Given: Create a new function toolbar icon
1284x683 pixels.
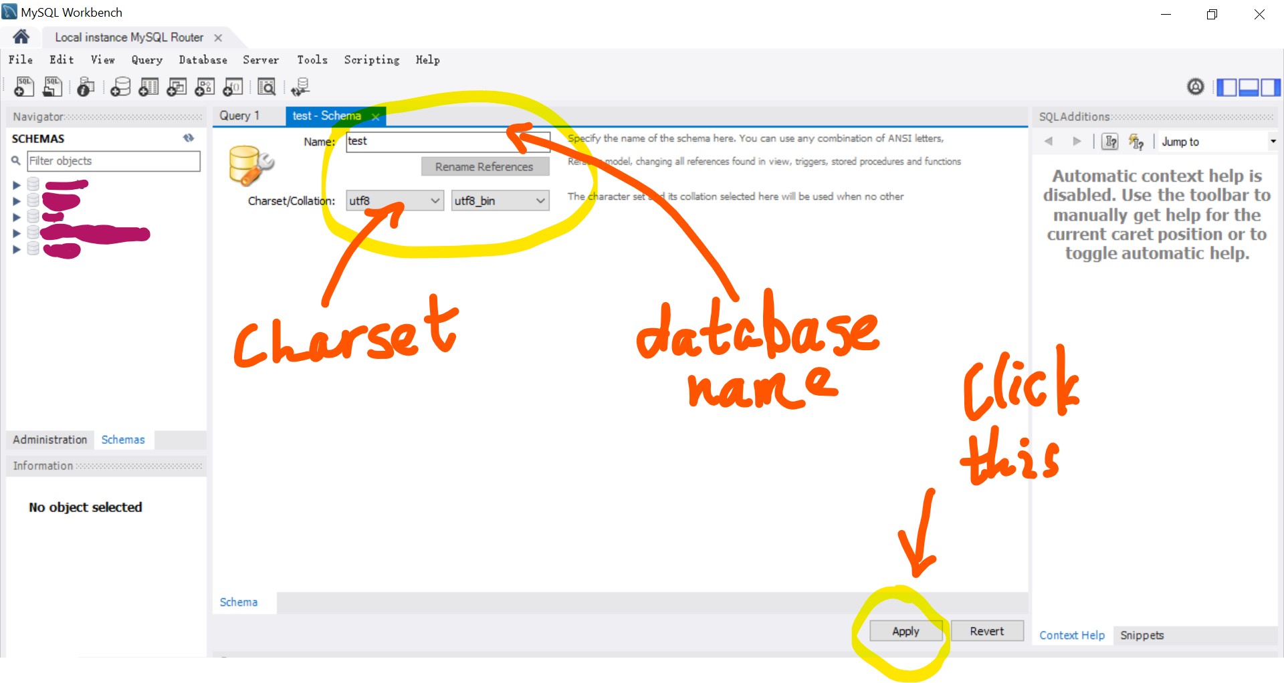Looking at the screenshot, I should (233, 87).
